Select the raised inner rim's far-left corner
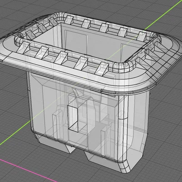Screen dimensions: 182x182 click(19, 38)
